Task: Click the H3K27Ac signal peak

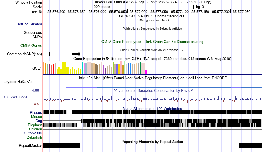Action: 158,87
